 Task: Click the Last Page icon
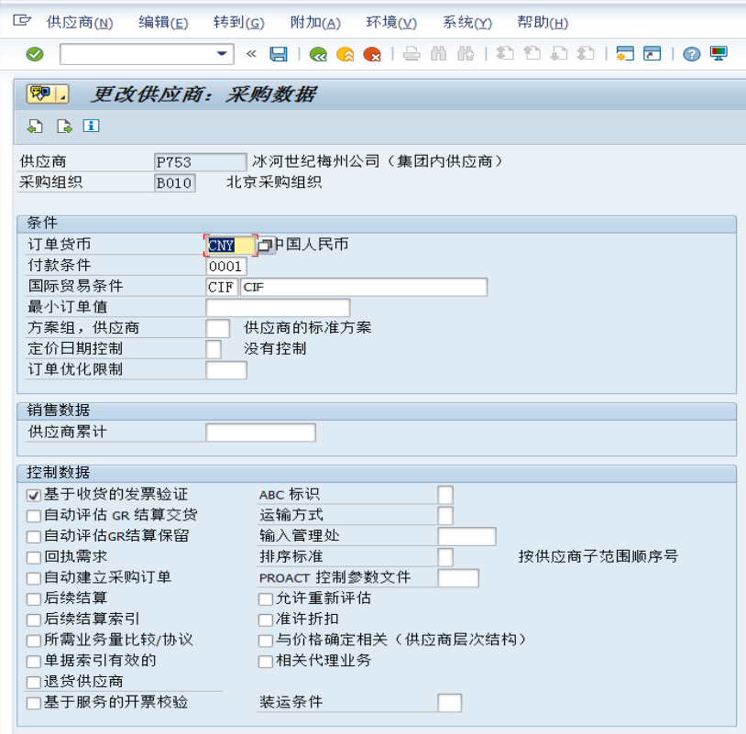(586, 53)
